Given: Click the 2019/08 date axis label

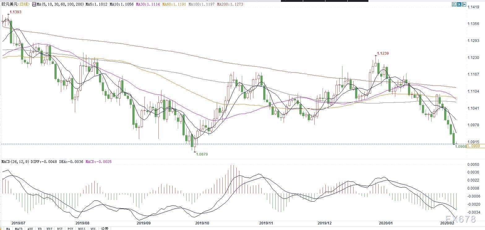Looking at the screenshot, I should pos(82,223).
